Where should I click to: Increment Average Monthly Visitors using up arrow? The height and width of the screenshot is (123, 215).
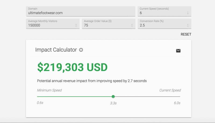tap(76, 24)
